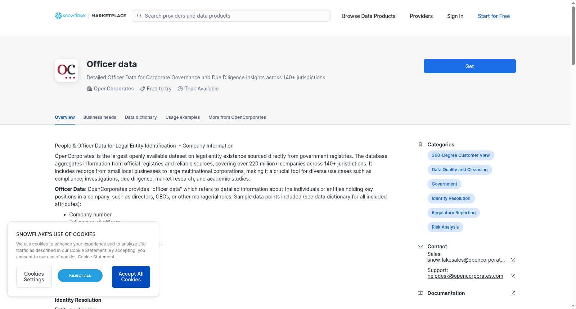Click the search magnifier icon
576x309 pixels.
click(x=139, y=16)
